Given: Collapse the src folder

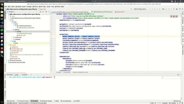Looking at the screenshot, I should pyautogui.click(x=9, y=20).
